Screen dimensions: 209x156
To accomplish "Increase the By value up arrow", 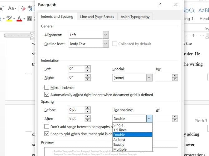I will [x=175, y=76].
